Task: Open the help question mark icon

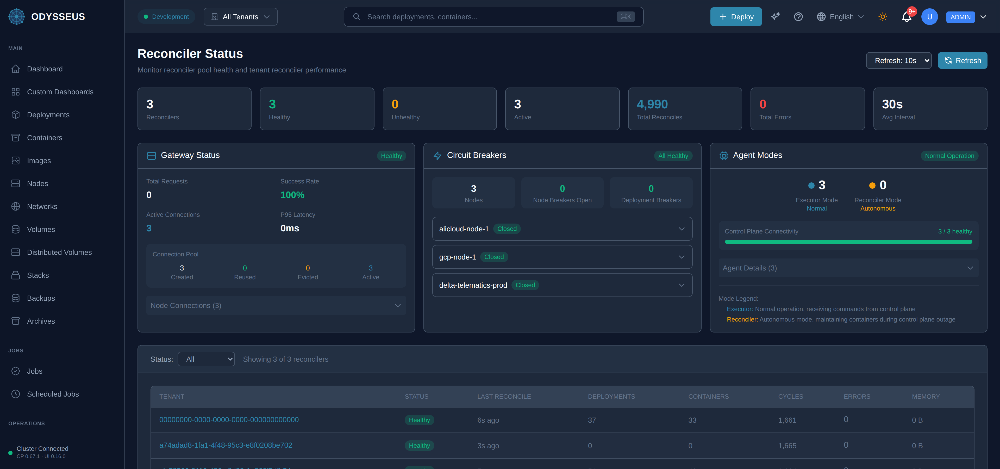Action: coord(798,17)
